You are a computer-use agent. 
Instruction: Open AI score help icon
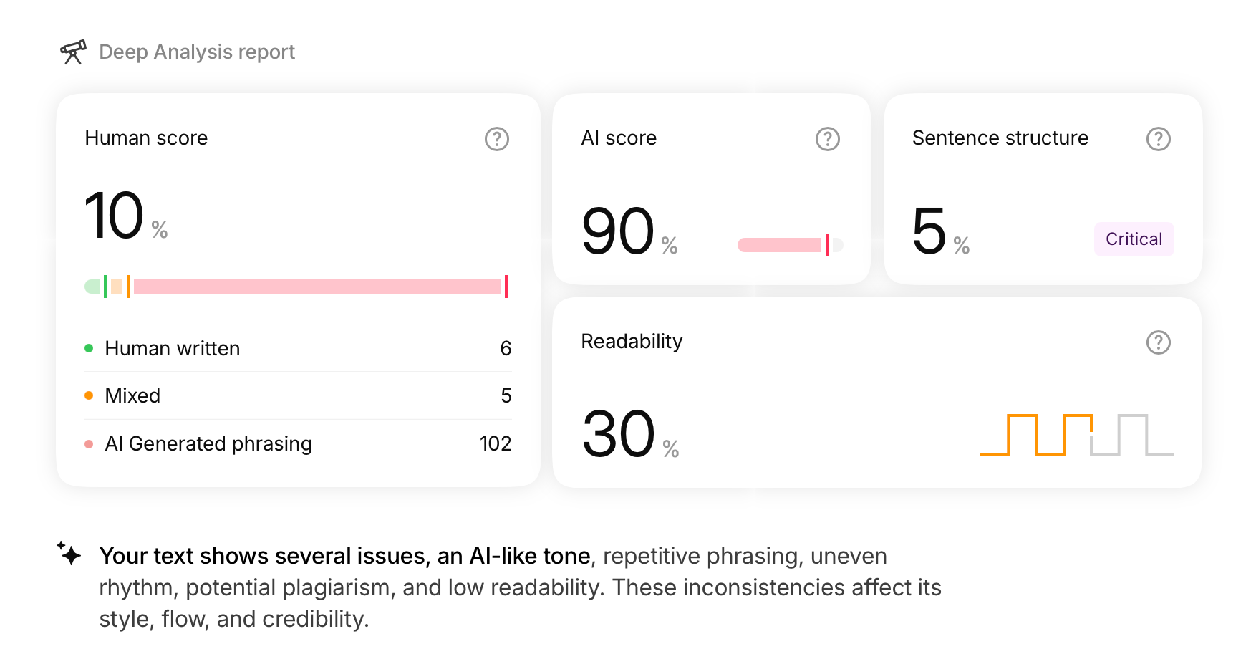828,139
